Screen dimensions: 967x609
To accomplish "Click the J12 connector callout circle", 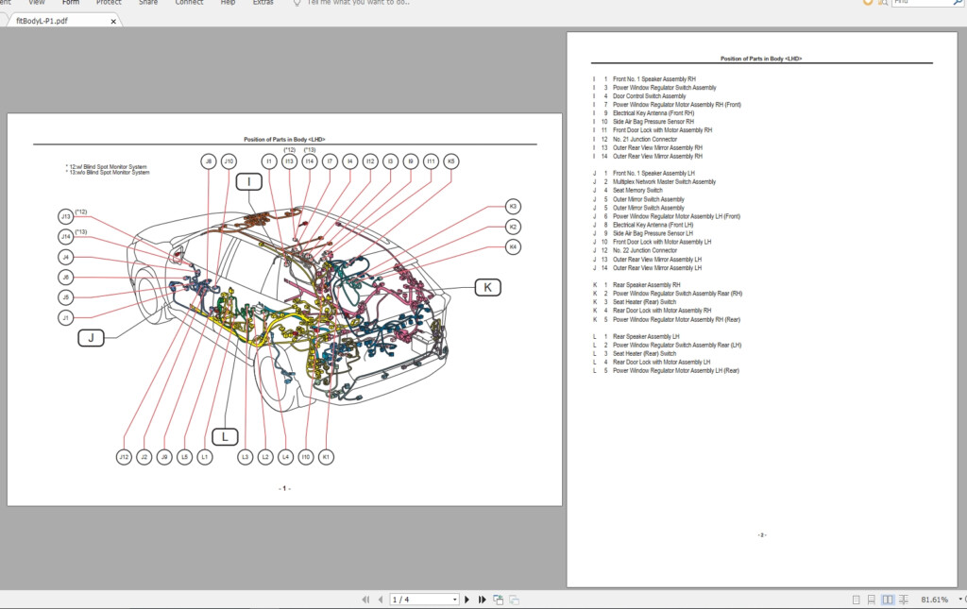I will click(x=124, y=457).
